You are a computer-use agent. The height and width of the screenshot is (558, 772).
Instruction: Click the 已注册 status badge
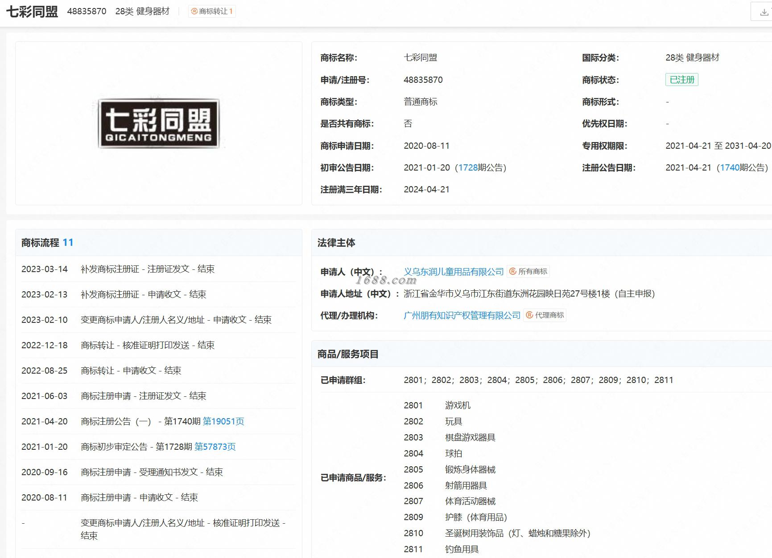tap(681, 80)
